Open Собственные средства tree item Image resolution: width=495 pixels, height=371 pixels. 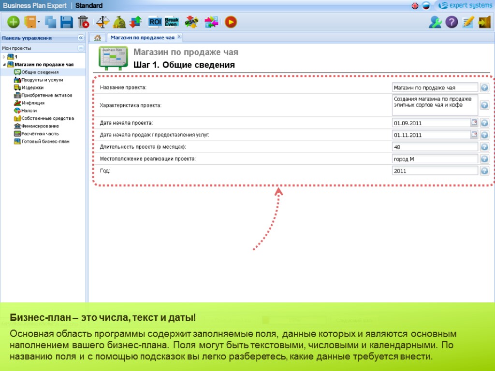click(x=44, y=118)
